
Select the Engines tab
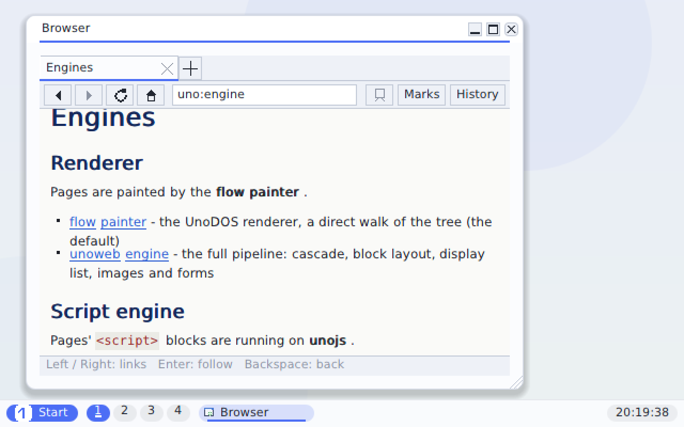(x=109, y=68)
